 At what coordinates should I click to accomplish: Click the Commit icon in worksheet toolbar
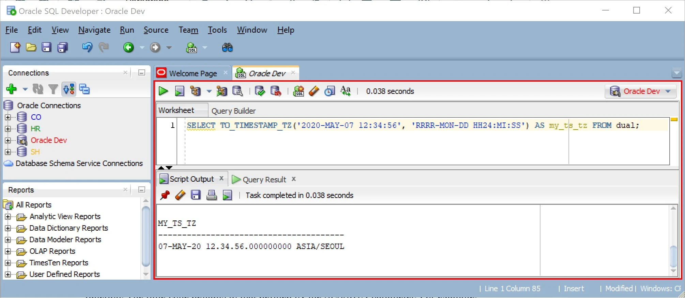[260, 91]
